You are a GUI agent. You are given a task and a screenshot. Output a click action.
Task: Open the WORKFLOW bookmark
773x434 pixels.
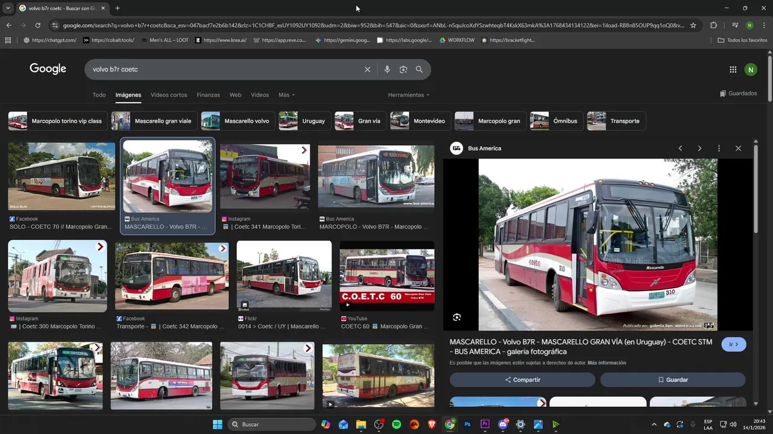pyautogui.click(x=457, y=40)
